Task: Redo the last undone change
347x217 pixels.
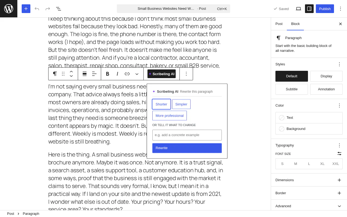Action: (x=48, y=9)
